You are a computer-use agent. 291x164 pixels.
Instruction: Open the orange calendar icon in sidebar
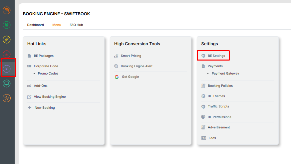[7, 10]
